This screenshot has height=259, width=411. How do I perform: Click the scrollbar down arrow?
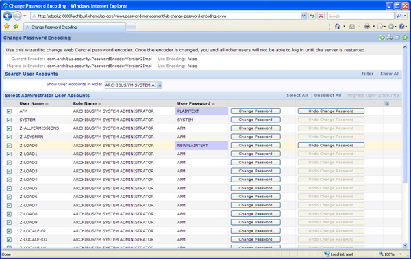405,245
